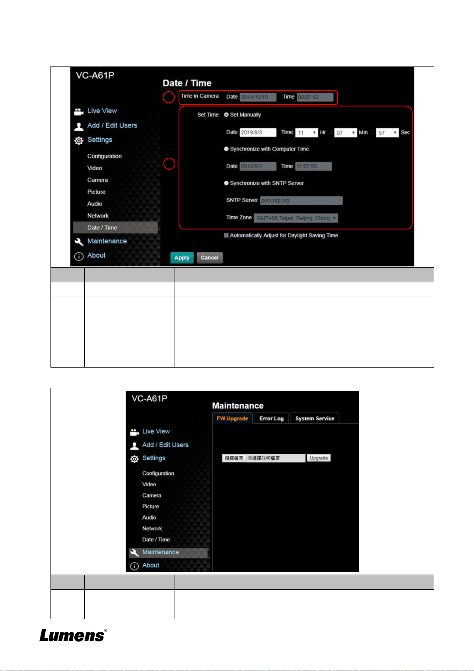Open About link in Date/Time screenshot
Viewport: 474px width, 671px height.
pos(97,255)
